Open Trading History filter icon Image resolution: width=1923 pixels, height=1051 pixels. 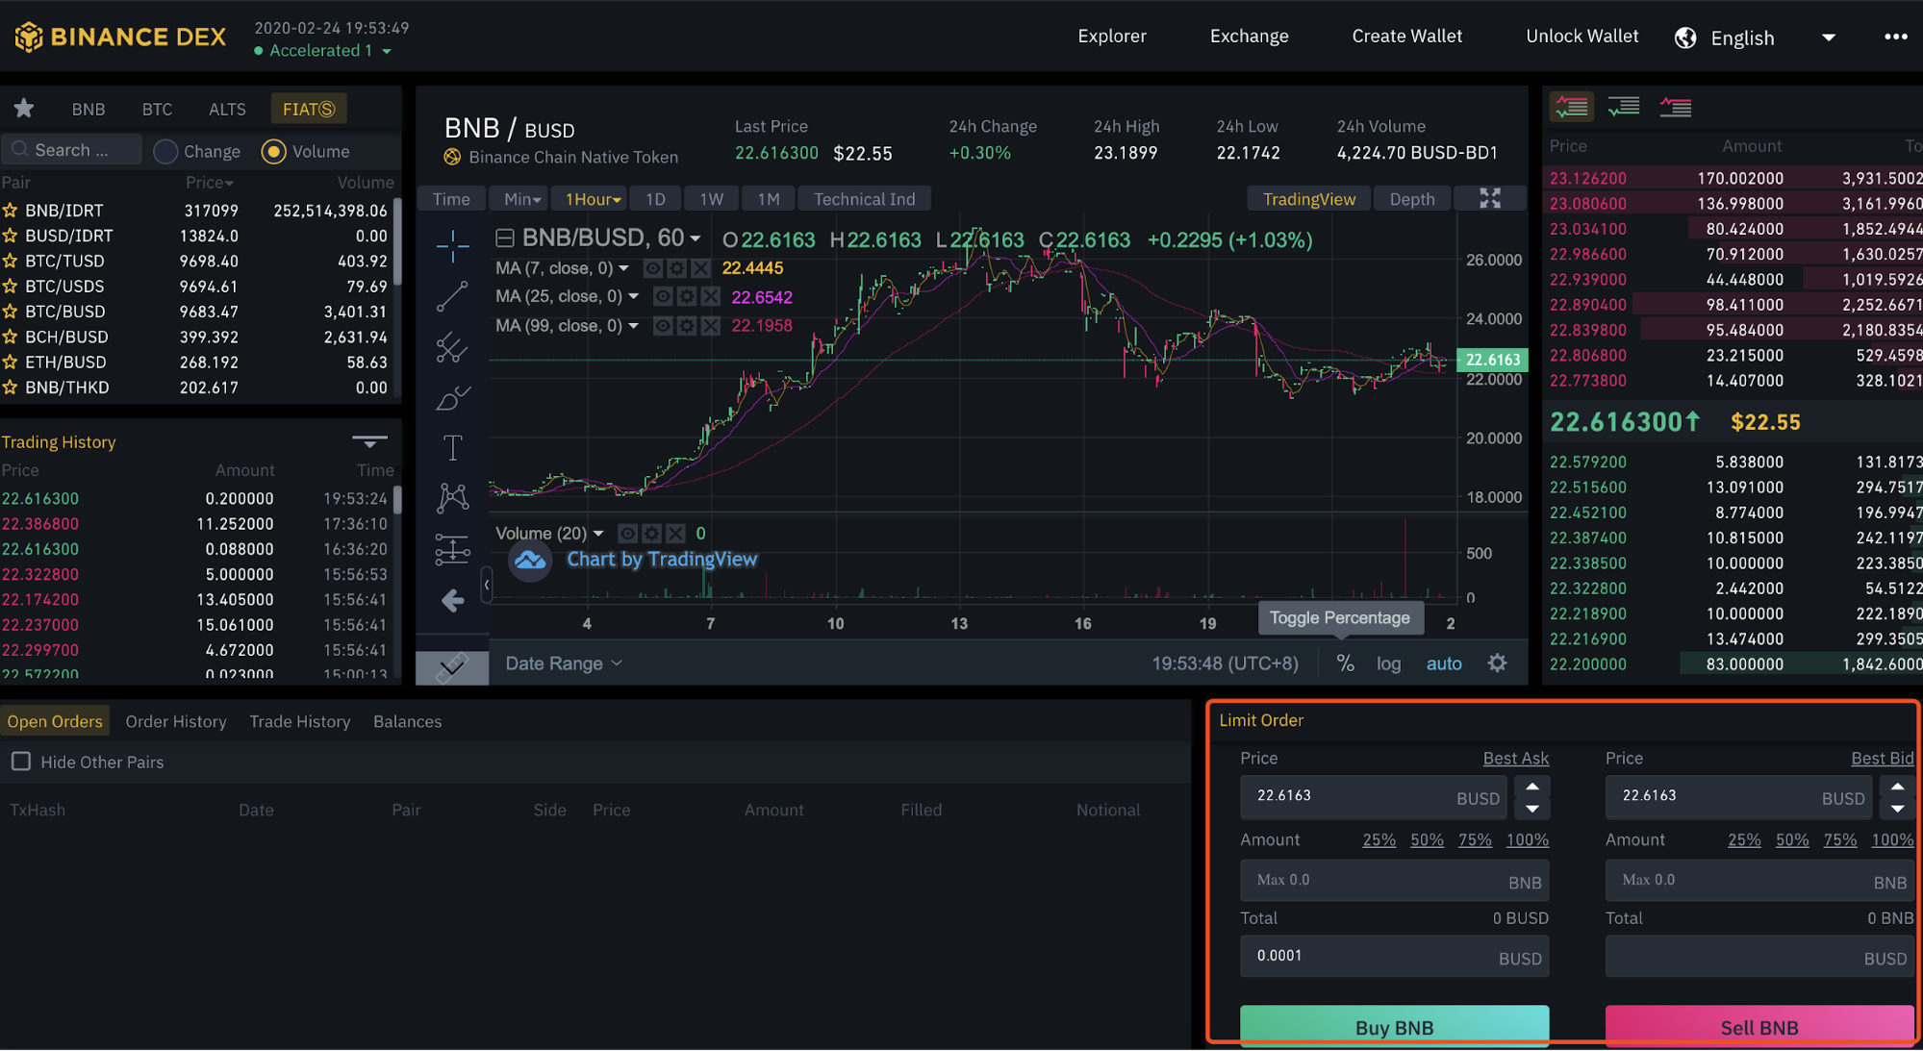tap(369, 441)
